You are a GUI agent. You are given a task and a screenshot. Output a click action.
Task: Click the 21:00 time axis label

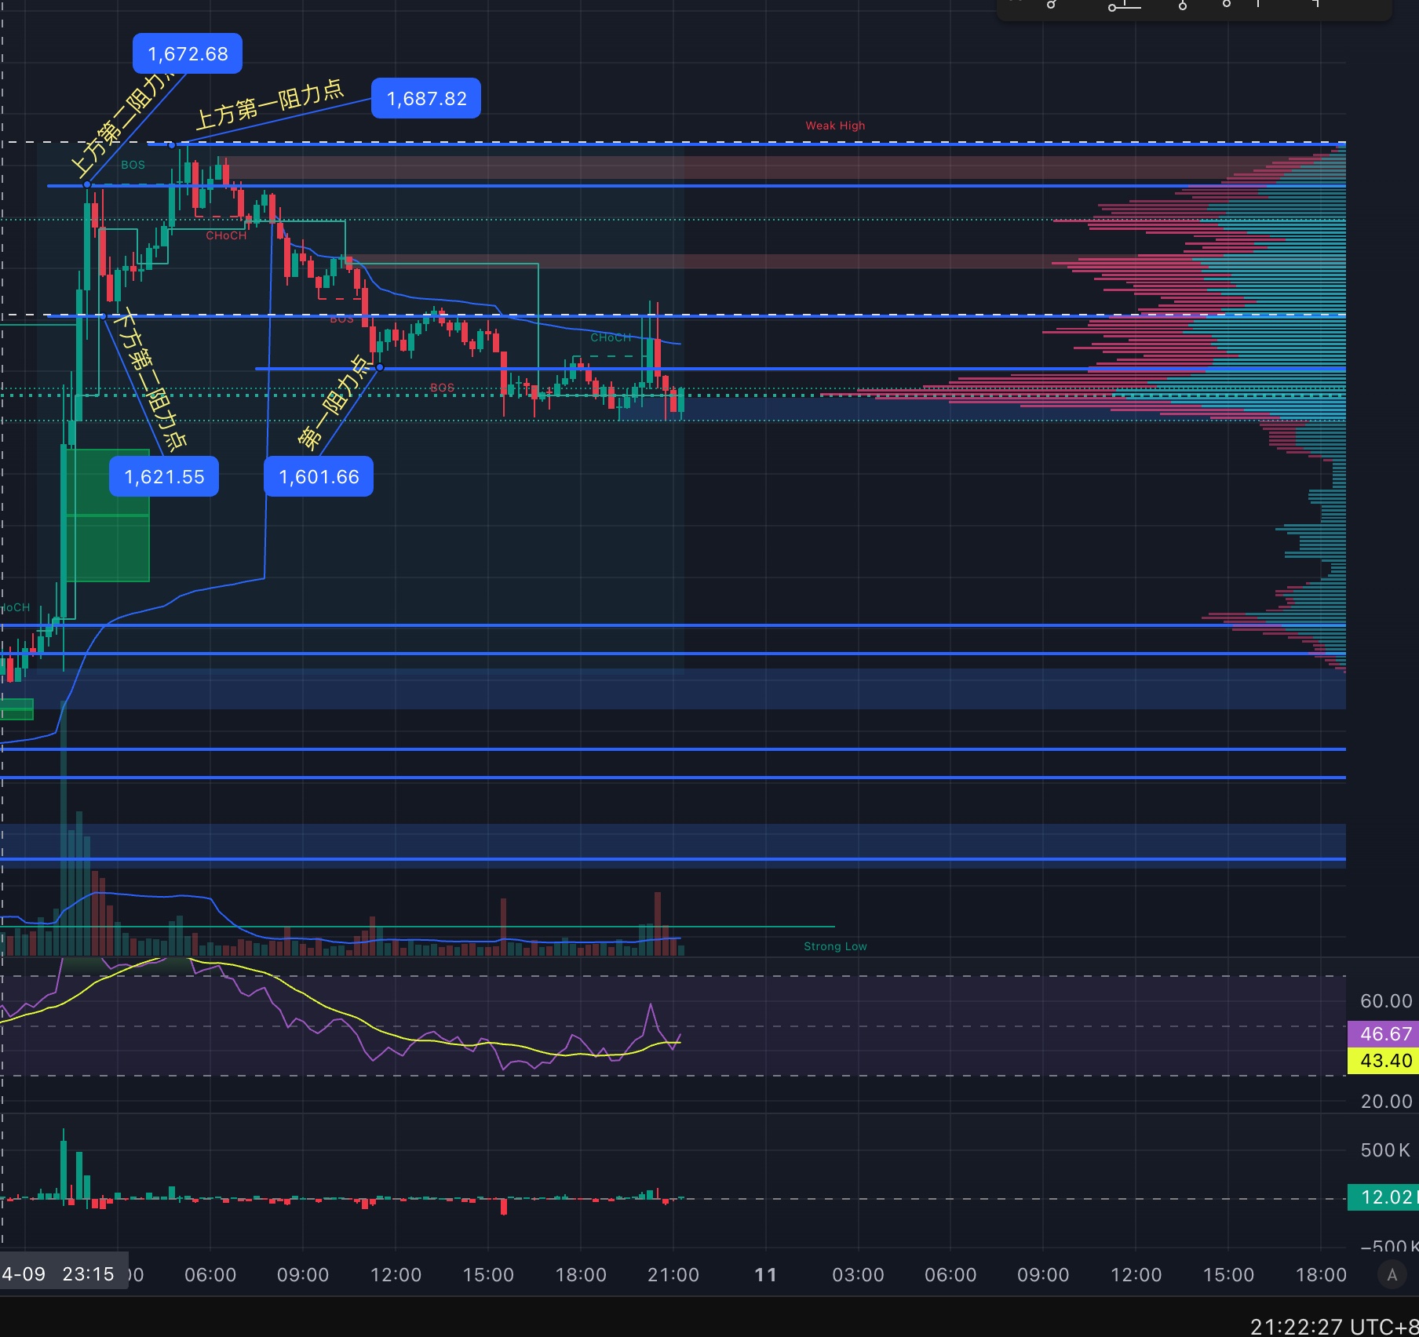673,1275
